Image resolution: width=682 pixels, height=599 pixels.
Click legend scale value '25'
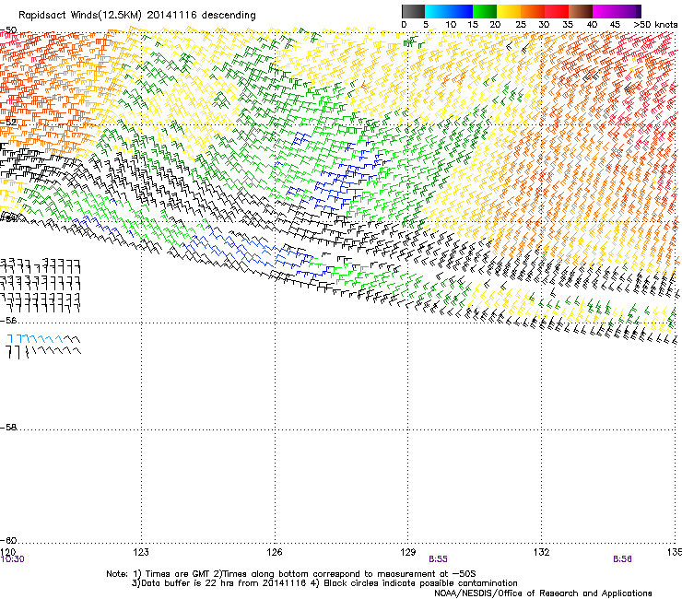coord(521,25)
